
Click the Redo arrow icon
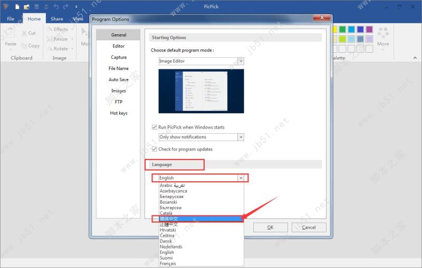[x=65, y=7]
